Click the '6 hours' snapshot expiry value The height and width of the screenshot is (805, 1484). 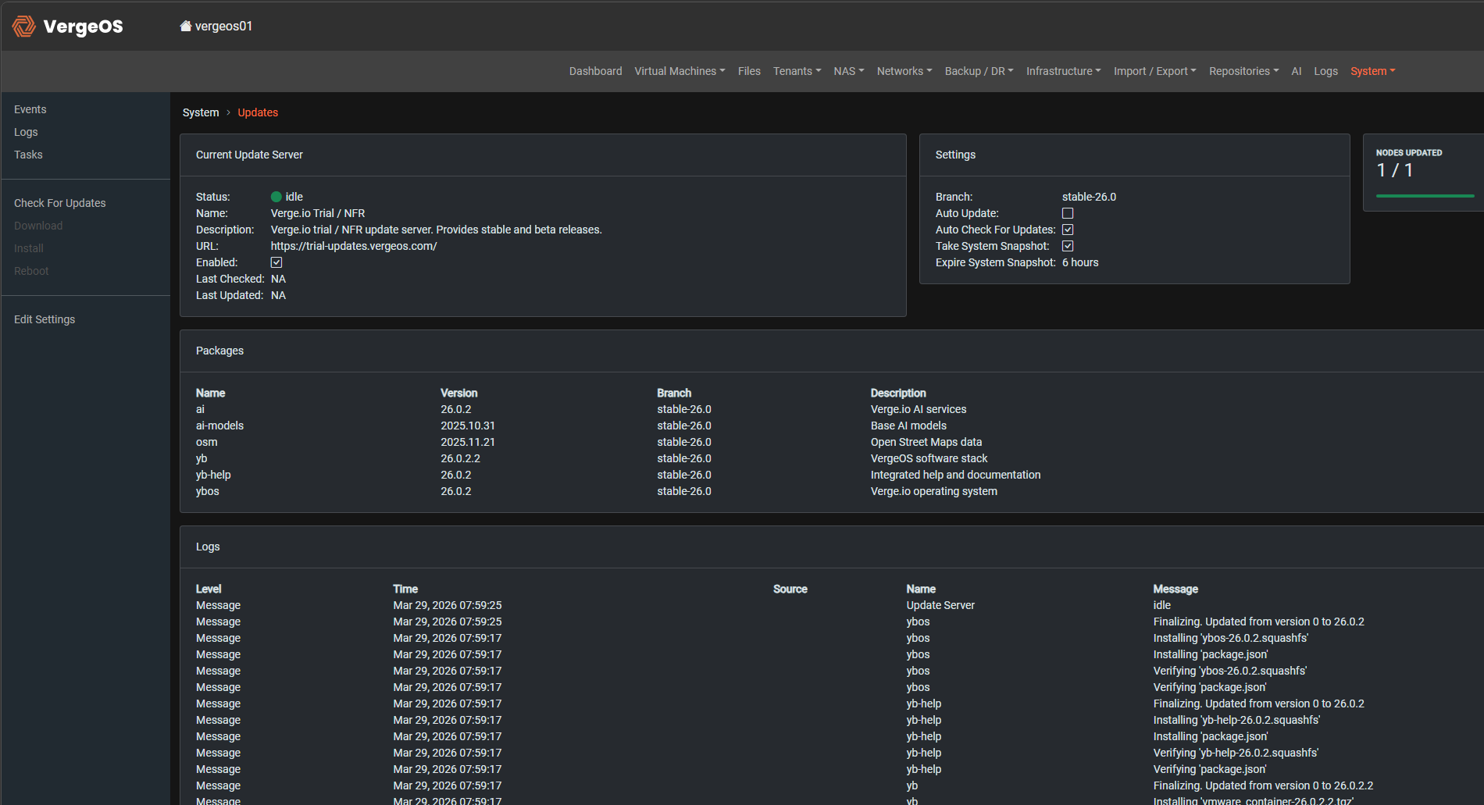tap(1080, 262)
